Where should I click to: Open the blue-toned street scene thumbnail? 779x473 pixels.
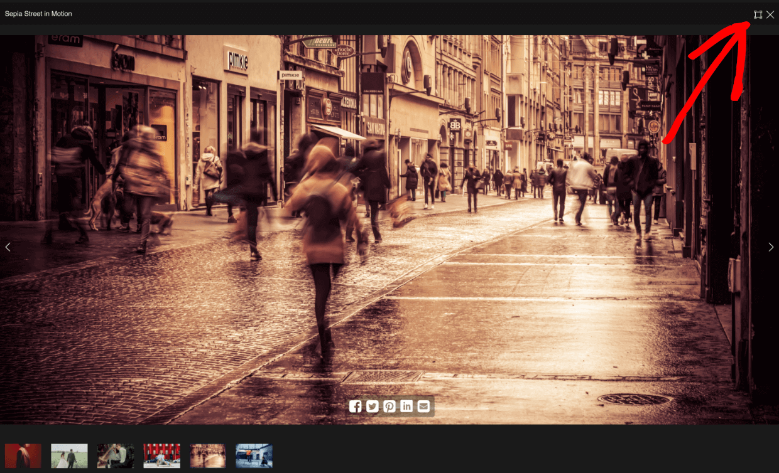(x=254, y=455)
